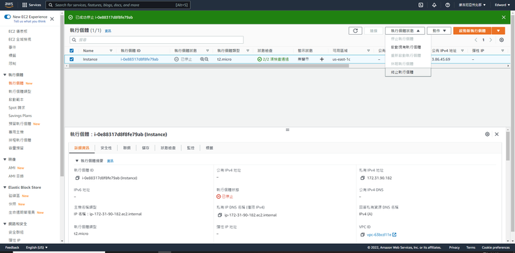Click the Feedback link in footer

point(12,247)
